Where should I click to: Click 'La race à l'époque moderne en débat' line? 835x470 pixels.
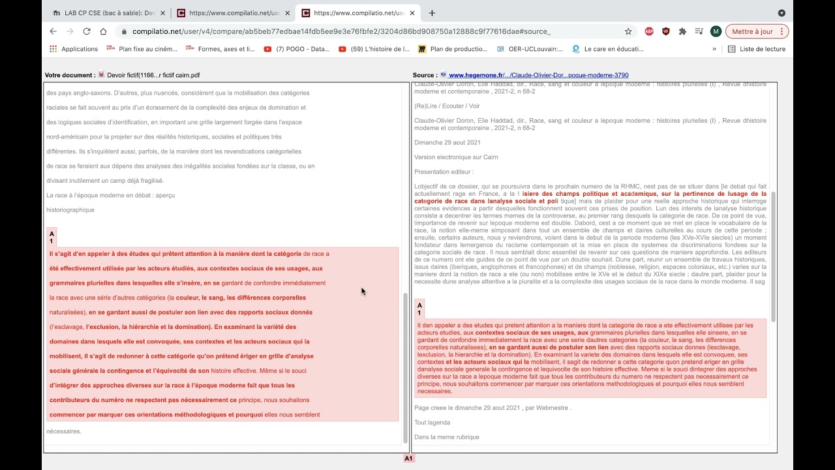pos(110,195)
